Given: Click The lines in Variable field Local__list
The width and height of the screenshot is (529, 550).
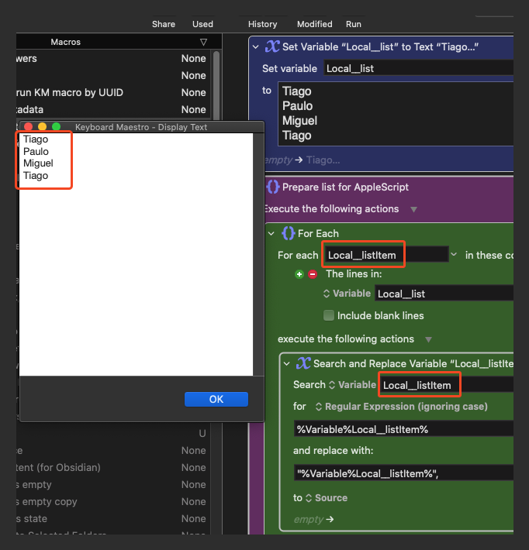Looking at the screenshot, I should click(x=444, y=294).
